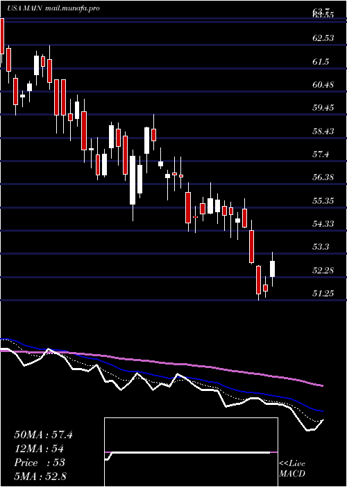Click the 5MA : 52.8 readout

click(40, 476)
